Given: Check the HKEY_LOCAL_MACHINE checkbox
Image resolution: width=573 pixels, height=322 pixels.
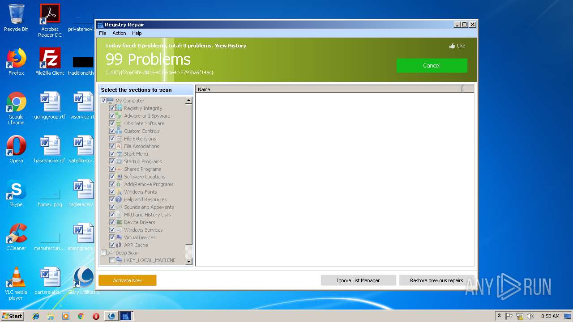Looking at the screenshot, I should tap(112, 260).
